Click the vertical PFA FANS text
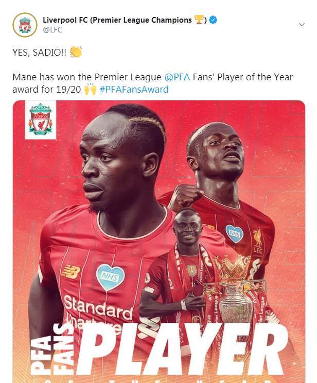Screen dimensions: 317x383 coord(52,350)
